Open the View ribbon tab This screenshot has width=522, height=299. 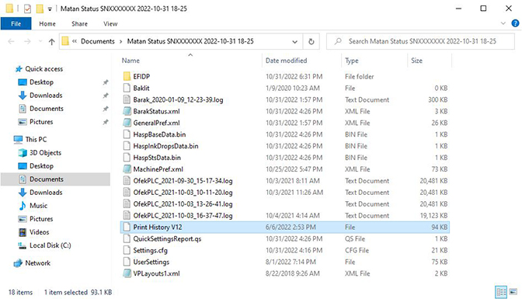pyautogui.click(x=110, y=23)
